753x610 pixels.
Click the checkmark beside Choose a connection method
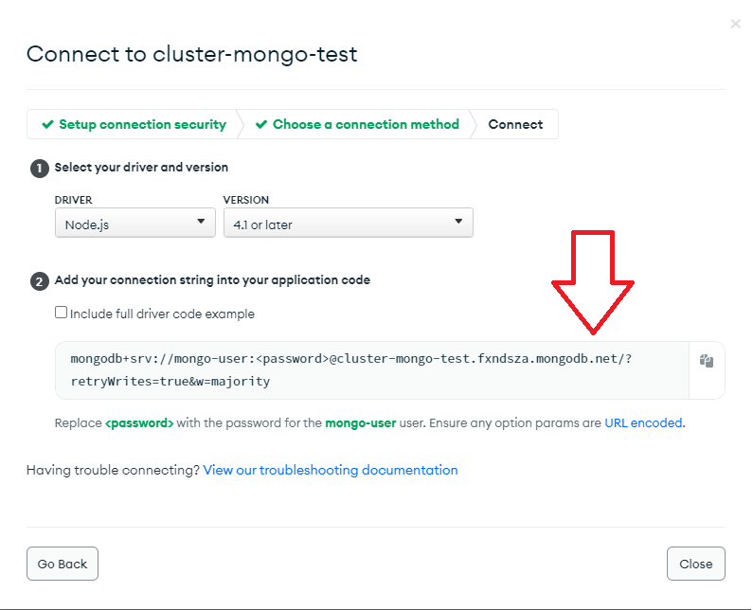pos(261,124)
